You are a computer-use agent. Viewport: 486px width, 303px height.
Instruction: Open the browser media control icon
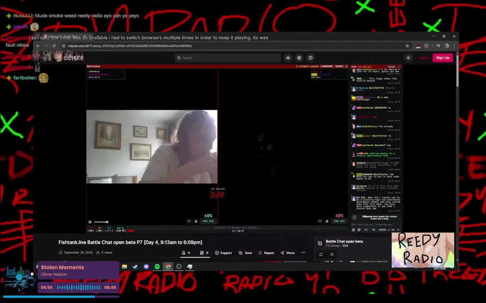point(438,46)
